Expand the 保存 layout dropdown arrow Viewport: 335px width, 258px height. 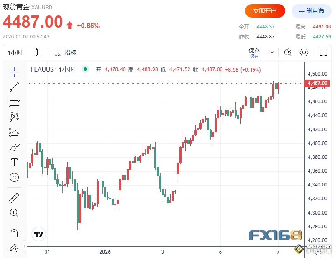(272, 53)
